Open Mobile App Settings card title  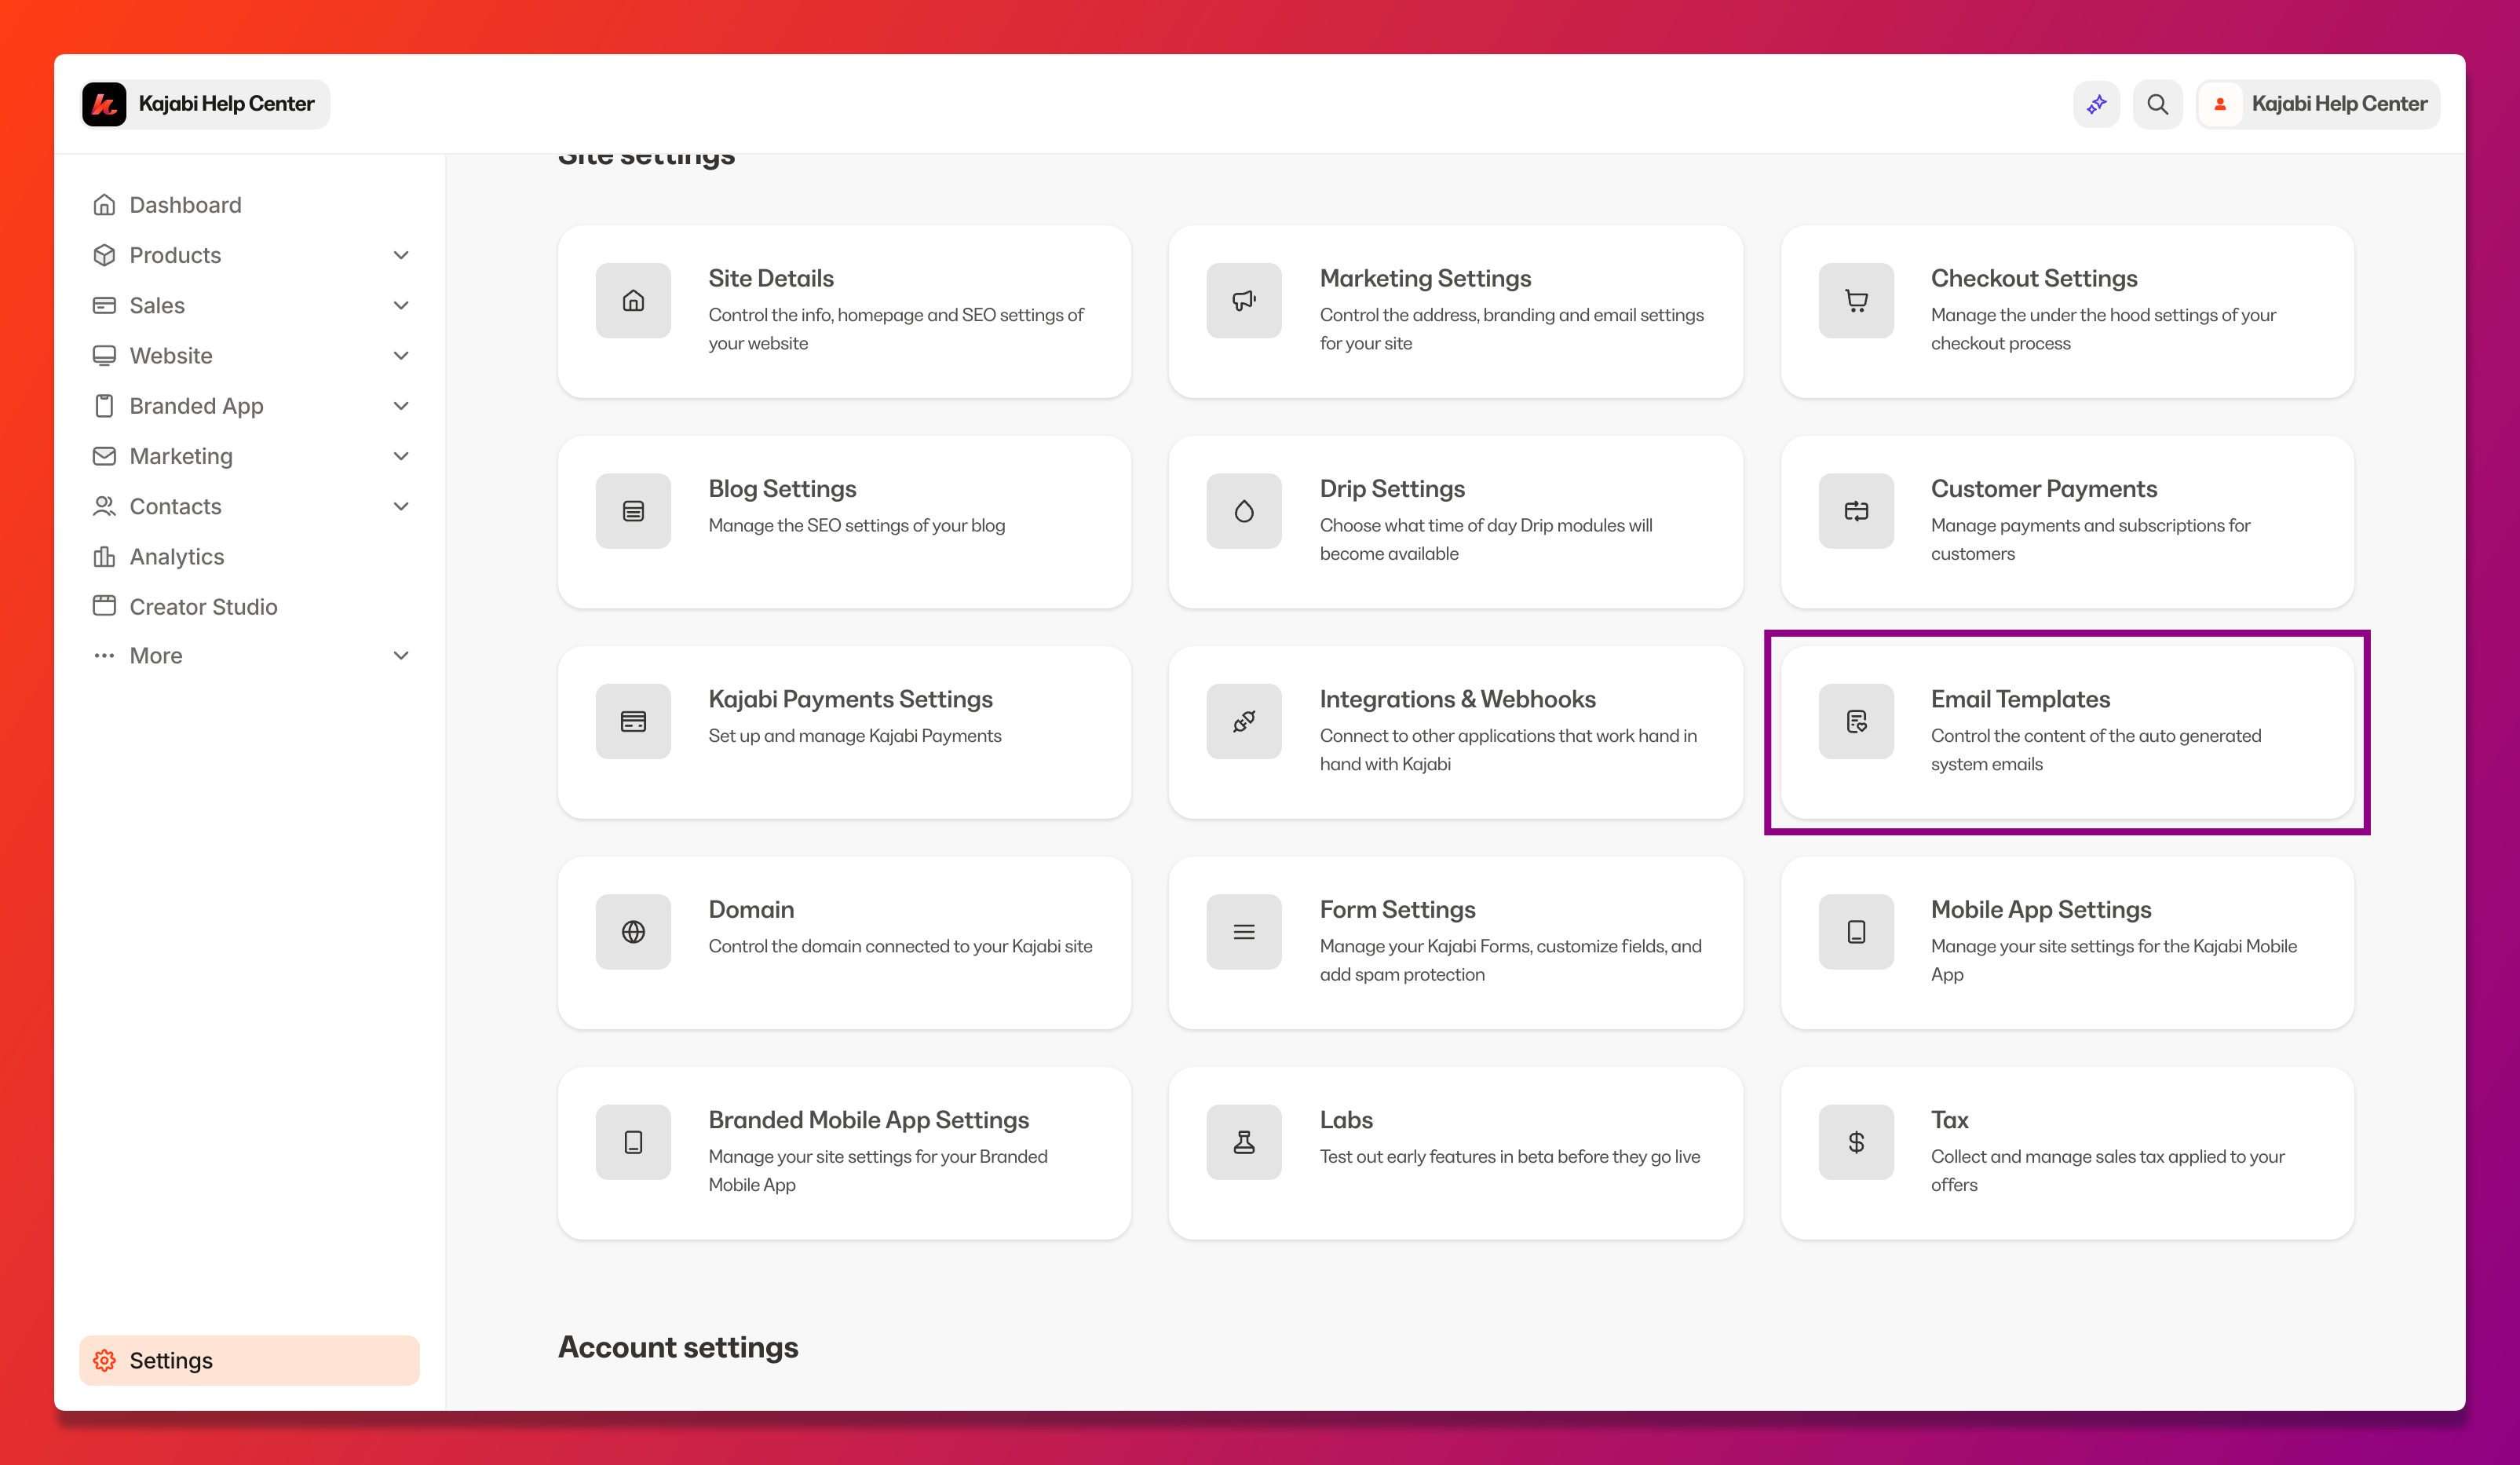pyautogui.click(x=2041, y=909)
